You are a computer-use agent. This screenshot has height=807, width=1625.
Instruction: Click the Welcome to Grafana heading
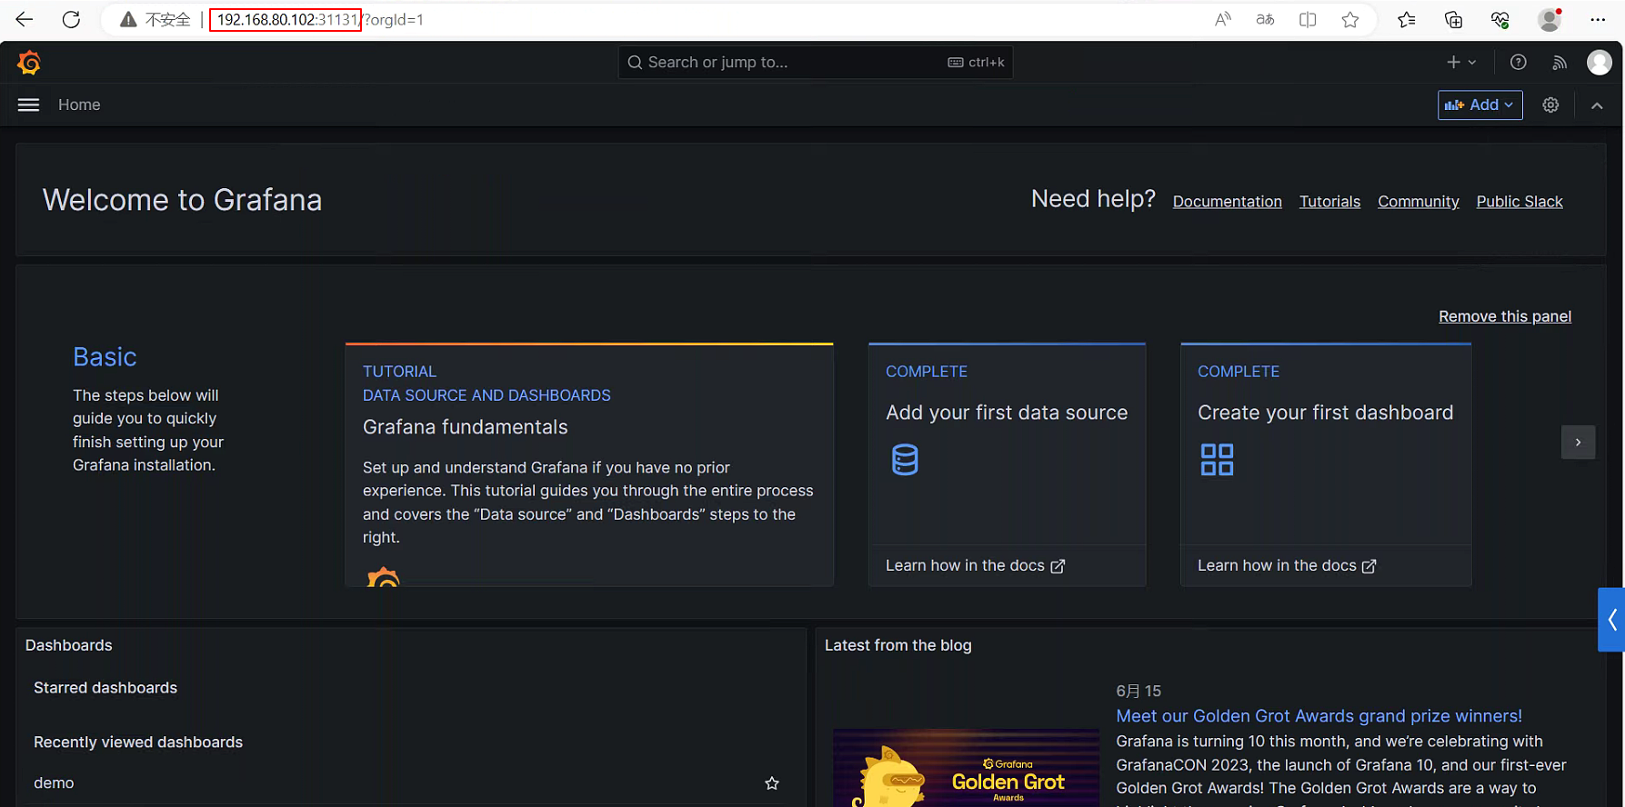click(x=182, y=200)
